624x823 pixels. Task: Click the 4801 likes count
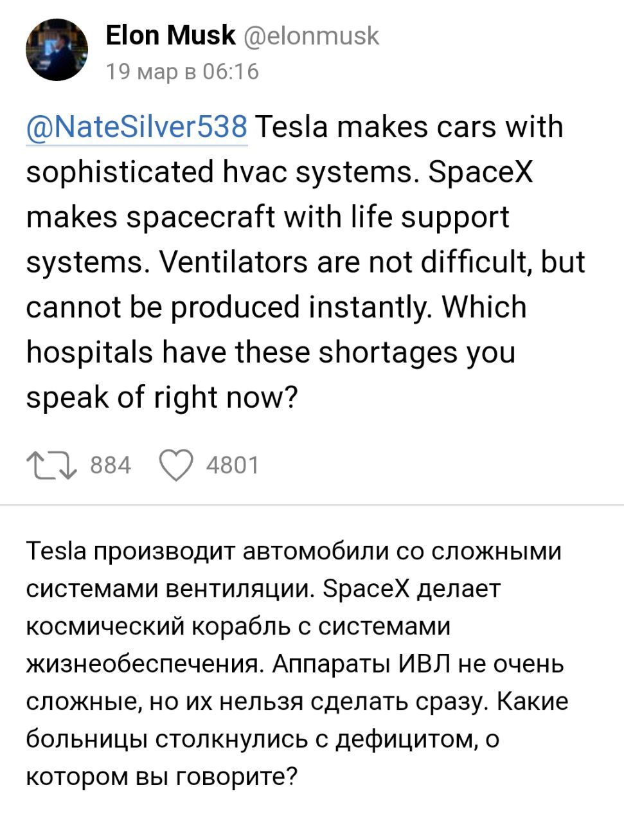tap(232, 465)
